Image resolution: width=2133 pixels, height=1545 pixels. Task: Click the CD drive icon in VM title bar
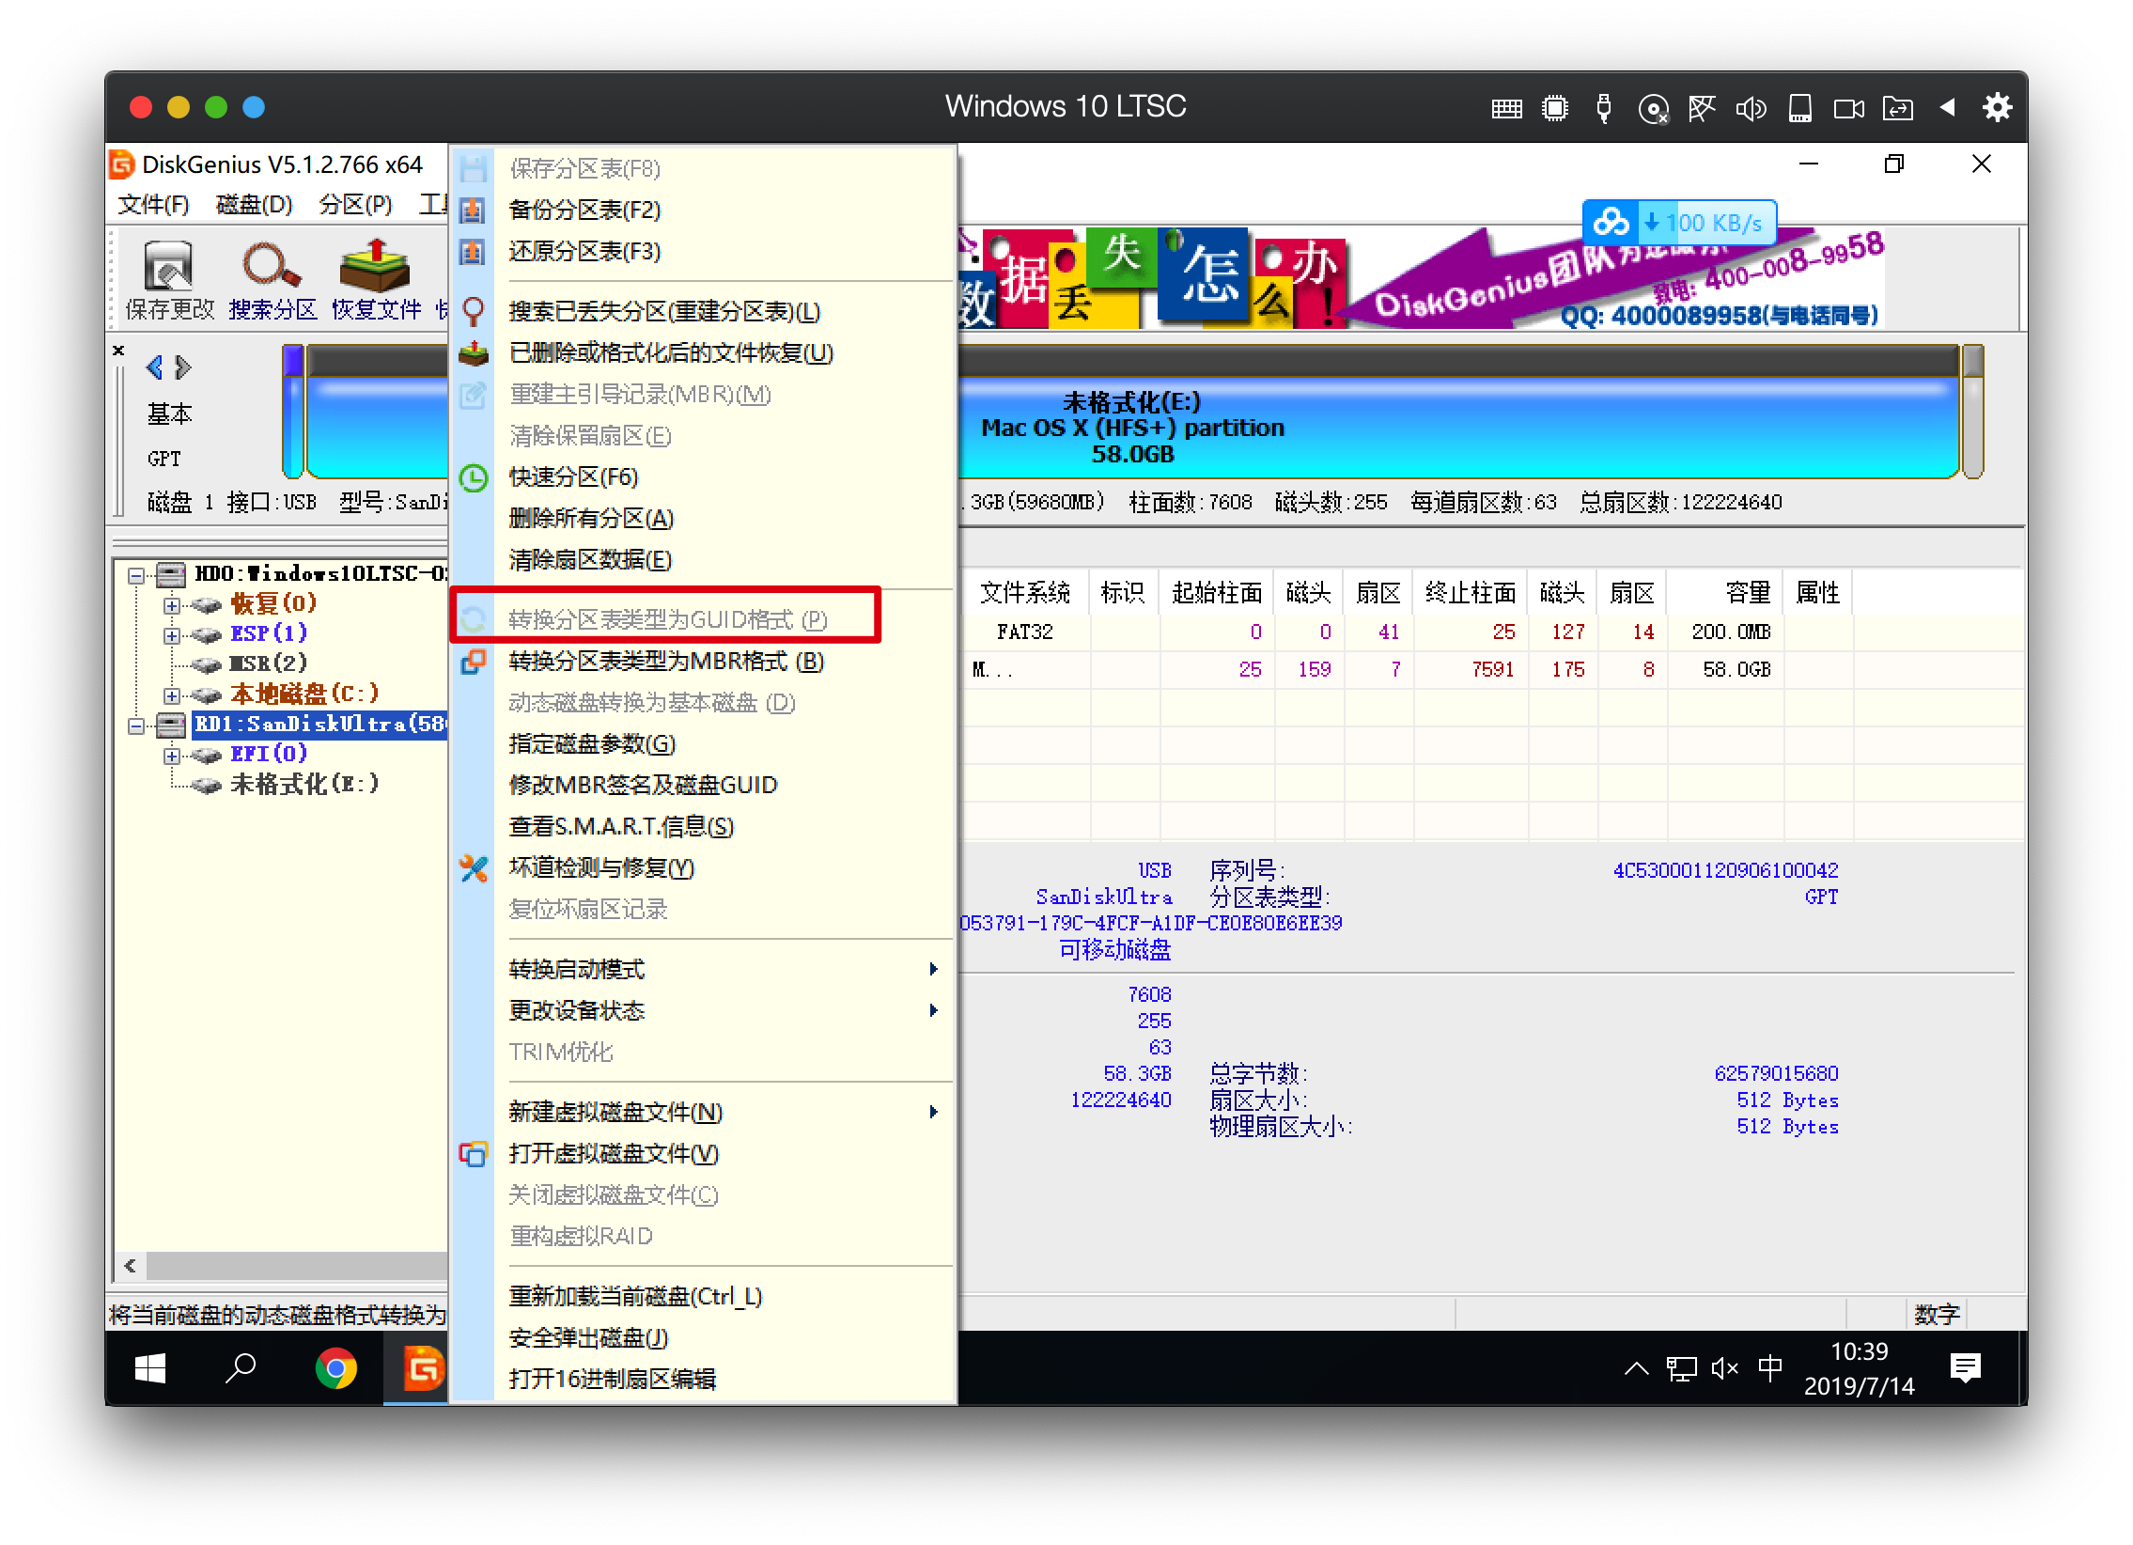pyautogui.click(x=1653, y=109)
